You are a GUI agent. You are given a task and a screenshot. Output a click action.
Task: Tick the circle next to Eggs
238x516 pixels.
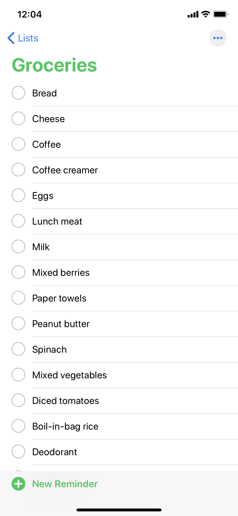click(x=18, y=195)
